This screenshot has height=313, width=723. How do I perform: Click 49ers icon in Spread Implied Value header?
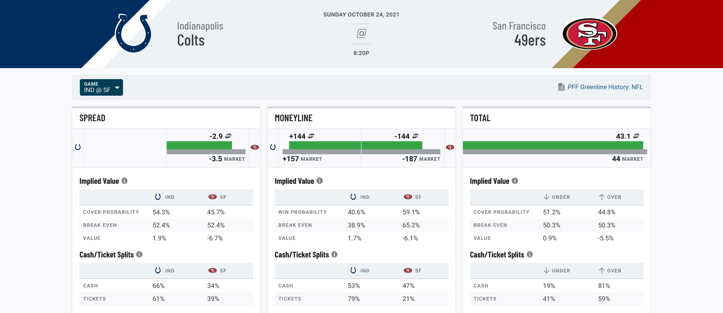tap(212, 197)
